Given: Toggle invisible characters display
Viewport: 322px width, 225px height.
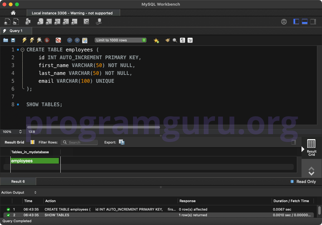Looking at the screenshot, I should pos(182,40).
